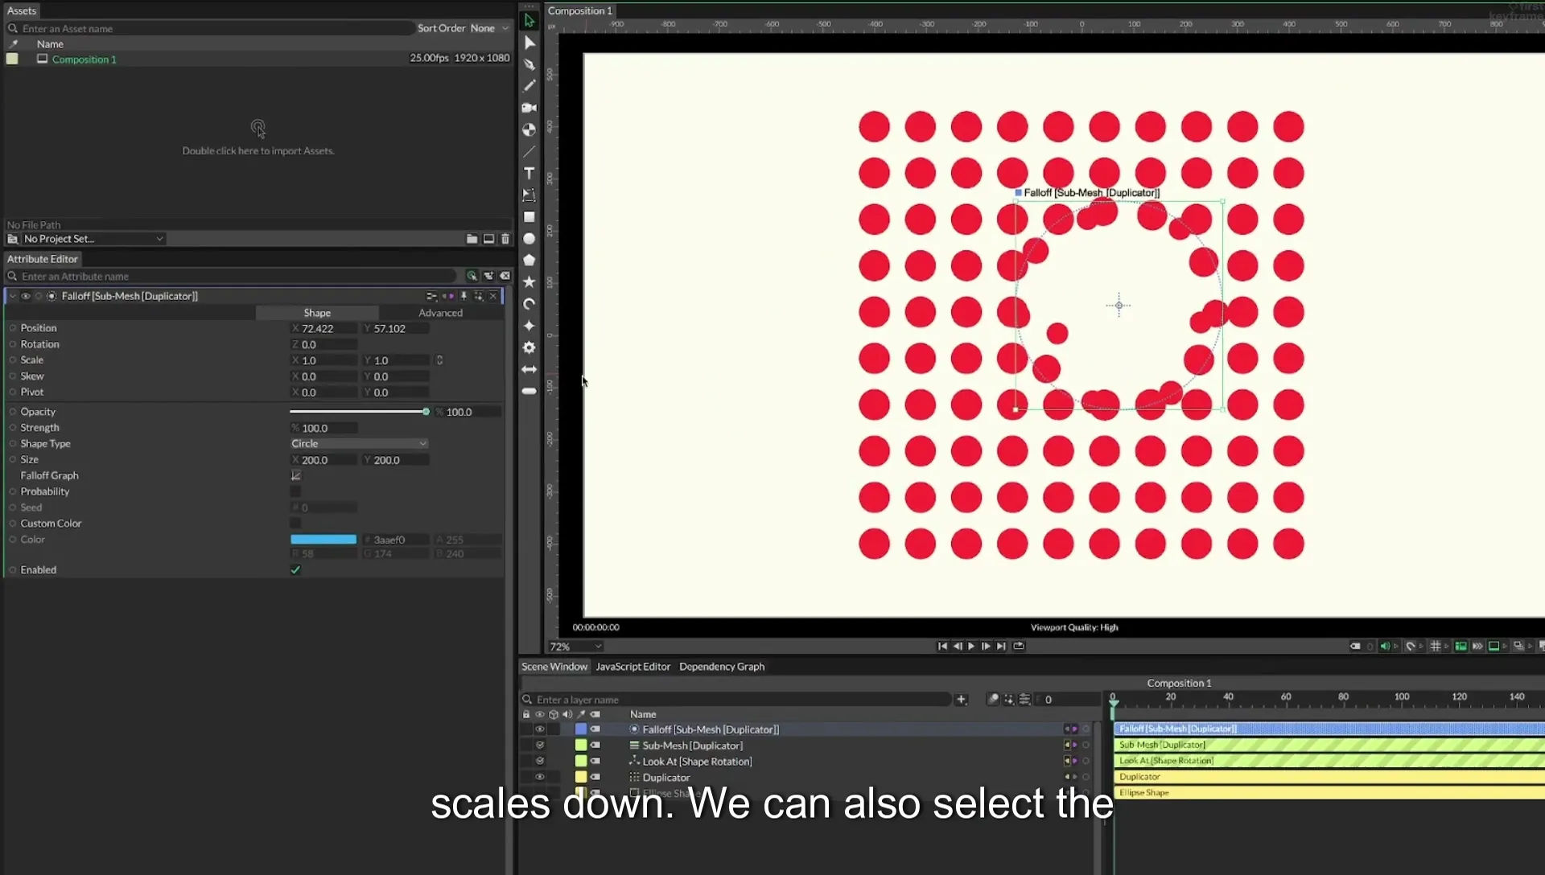This screenshot has width=1545, height=875.
Task: Pick the Polygon shape tool
Action: 529,260
